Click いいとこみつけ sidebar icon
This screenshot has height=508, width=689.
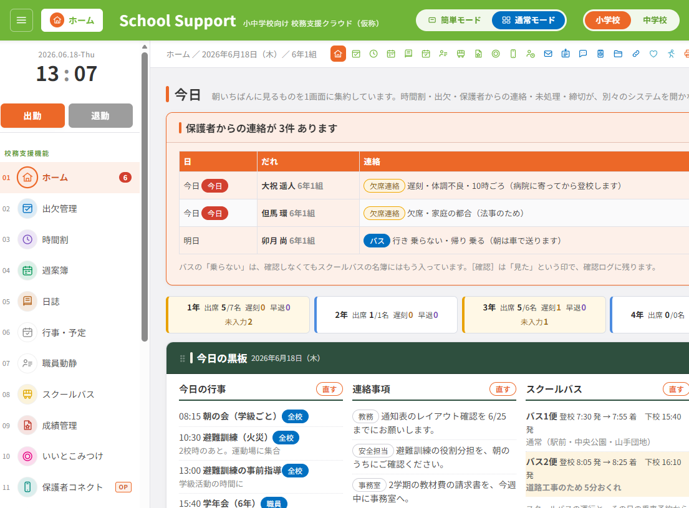[27, 456]
